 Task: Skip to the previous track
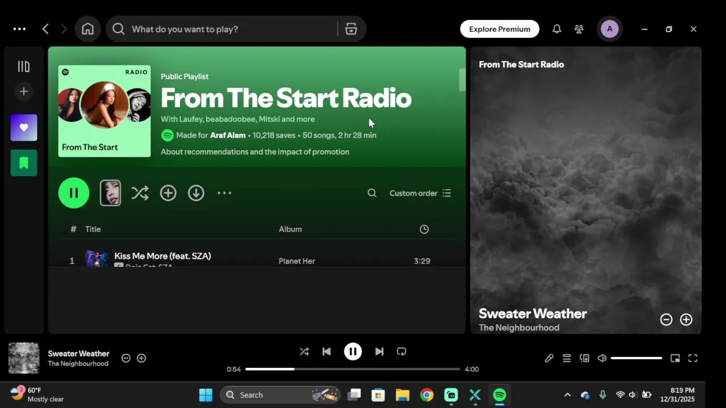coord(327,351)
